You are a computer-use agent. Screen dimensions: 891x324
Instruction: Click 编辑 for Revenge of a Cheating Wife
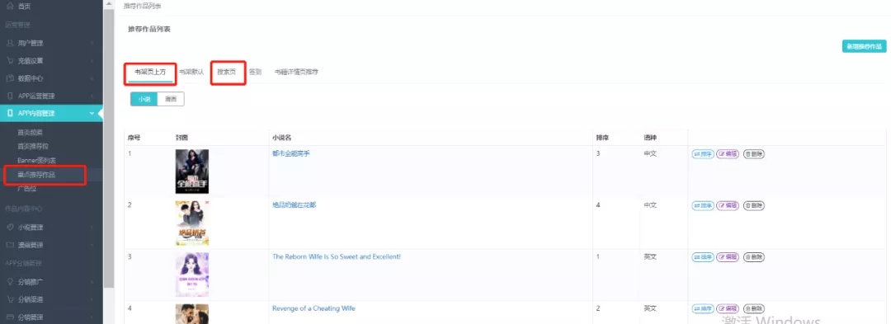pos(728,308)
